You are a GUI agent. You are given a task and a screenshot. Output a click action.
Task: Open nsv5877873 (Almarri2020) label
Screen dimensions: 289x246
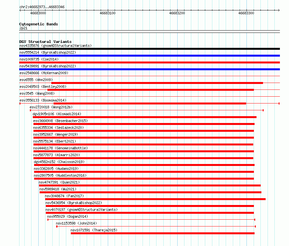point(57,155)
